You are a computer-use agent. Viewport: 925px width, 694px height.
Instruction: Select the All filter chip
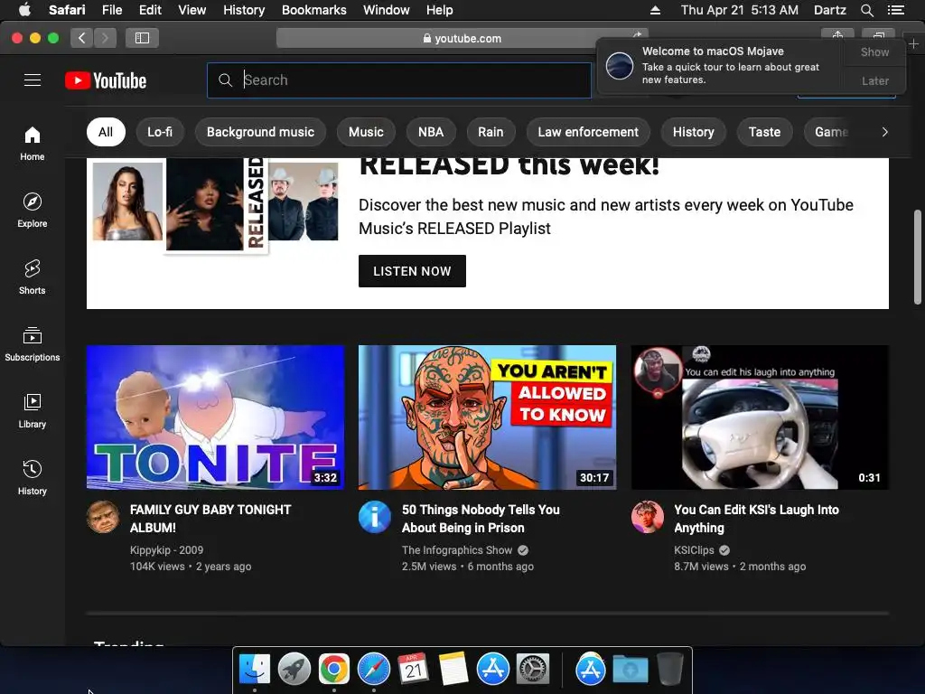106,132
